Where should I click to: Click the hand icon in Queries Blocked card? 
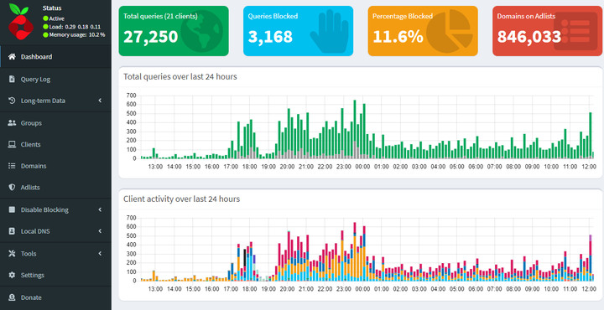tap(330, 31)
